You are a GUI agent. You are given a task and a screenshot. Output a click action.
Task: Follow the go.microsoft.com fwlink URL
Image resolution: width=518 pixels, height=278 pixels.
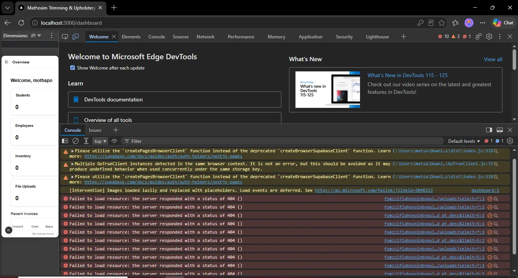click(374, 190)
